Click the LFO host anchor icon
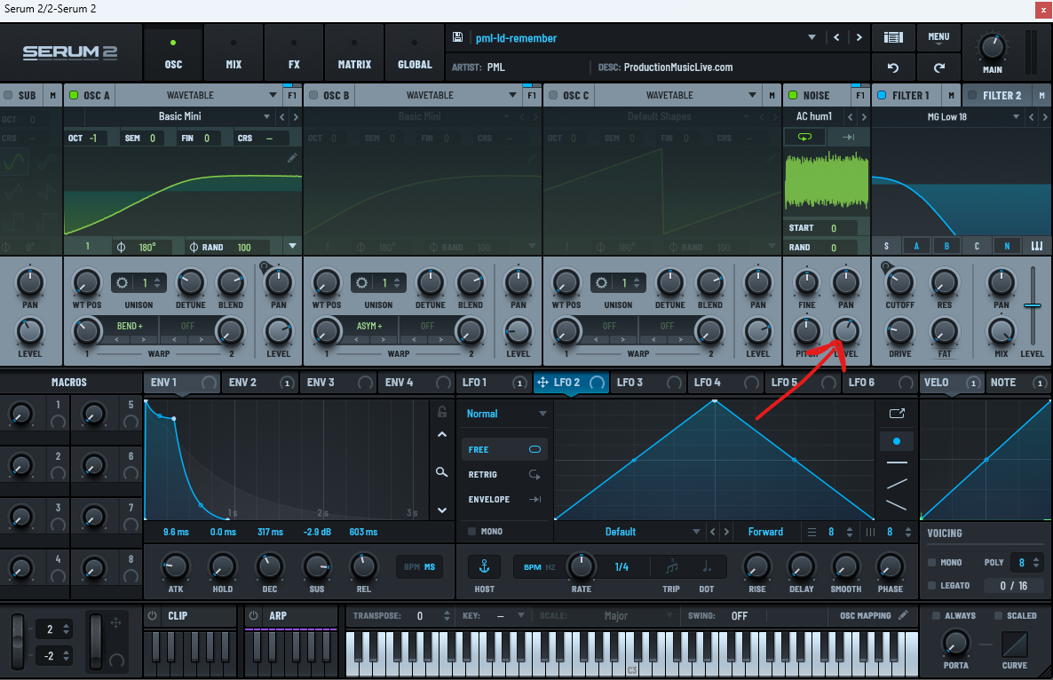The image size is (1053, 680). [484, 566]
